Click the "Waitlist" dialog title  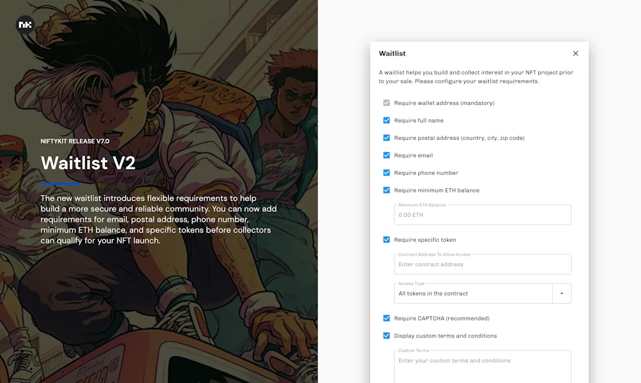tap(391, 54)
